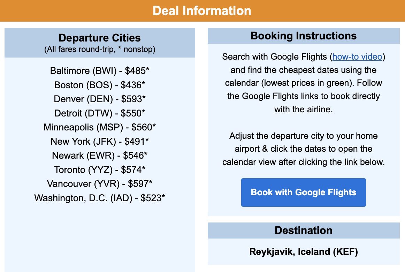
Task: Click the Deal Information title banner
Action: [x=202, y=10]
